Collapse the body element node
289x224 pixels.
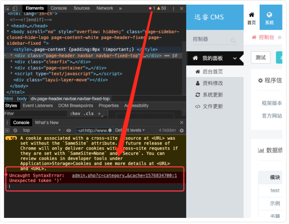(x=8, y=31)
